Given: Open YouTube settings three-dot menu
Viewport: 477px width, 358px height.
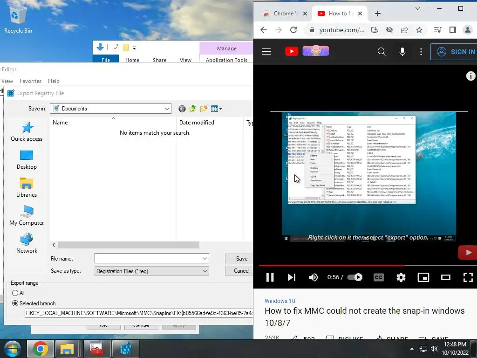Looking at the screenshot, I should (x=421, y=51).
